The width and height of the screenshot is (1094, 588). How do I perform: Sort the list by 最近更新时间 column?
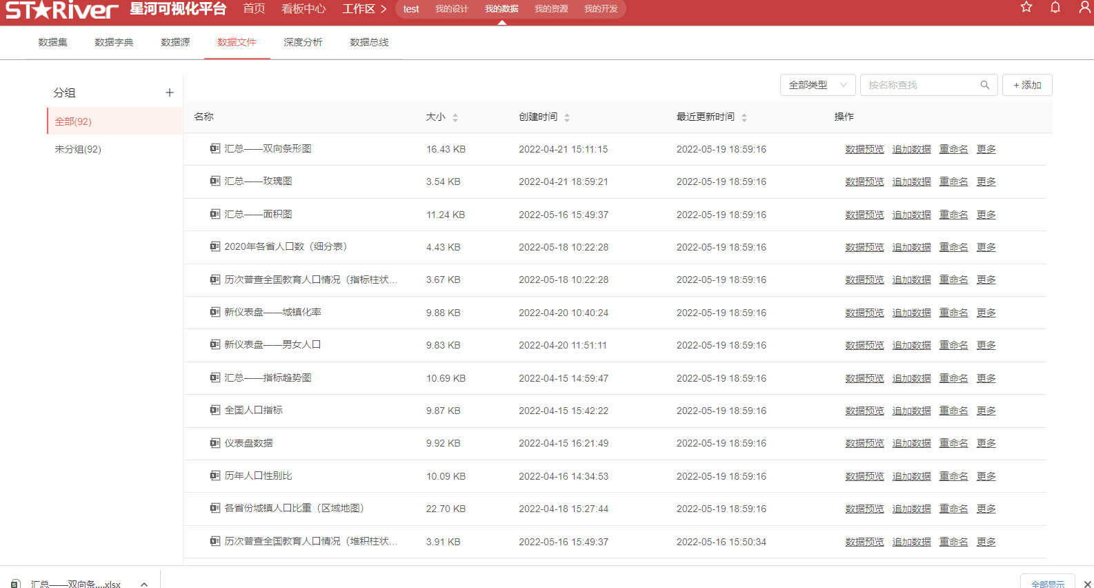(744, 117)
